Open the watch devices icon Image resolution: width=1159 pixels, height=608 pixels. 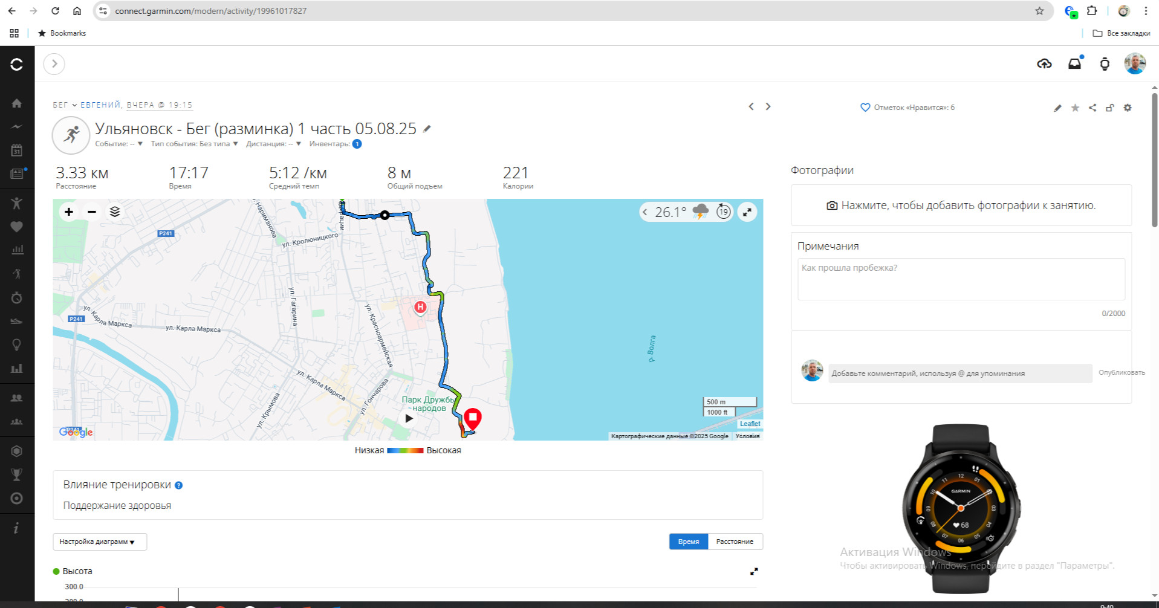pyautogui.click(x=1105, y=63)
